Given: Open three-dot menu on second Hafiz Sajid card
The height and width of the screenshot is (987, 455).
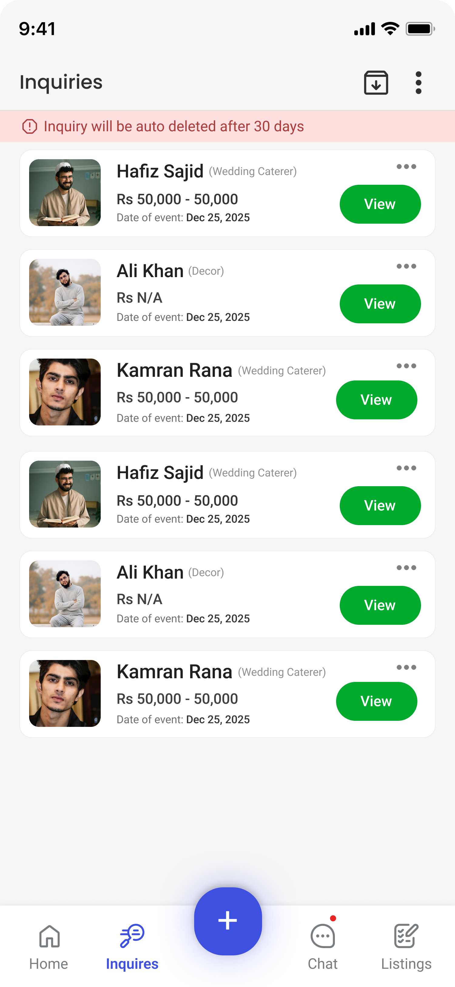Looking at the screenshot, I should [x=406, y=468].
